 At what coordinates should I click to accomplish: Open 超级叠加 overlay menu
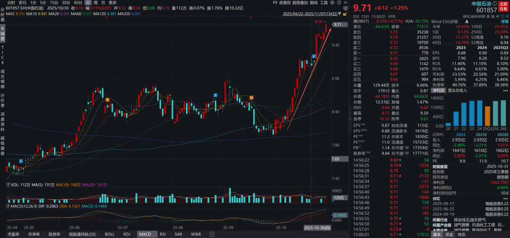(300, 3)
